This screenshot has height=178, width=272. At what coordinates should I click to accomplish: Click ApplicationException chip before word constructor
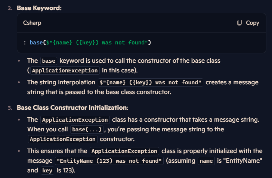63,139
